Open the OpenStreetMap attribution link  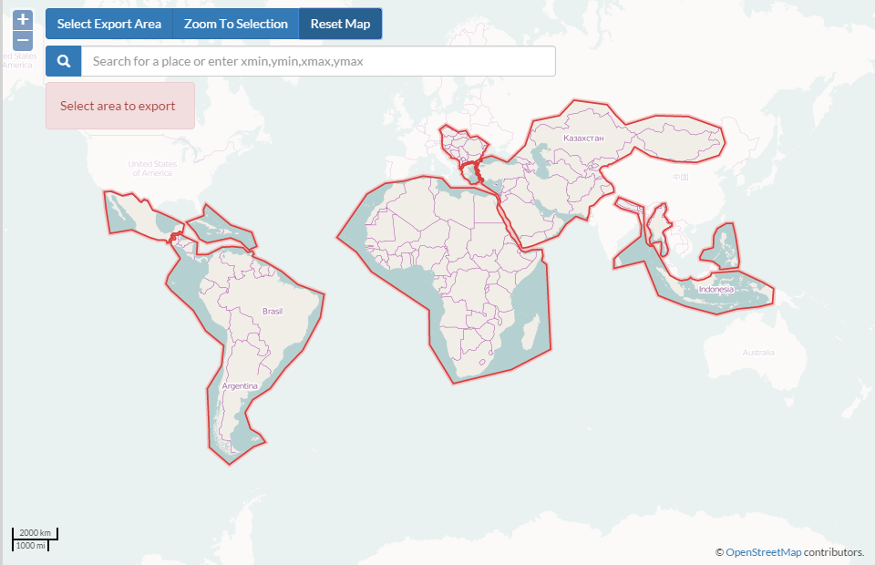tap(763, 551)
